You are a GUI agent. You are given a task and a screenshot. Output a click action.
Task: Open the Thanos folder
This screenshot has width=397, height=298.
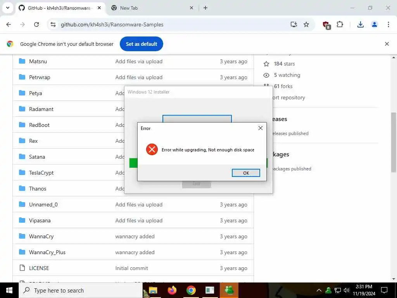pyautogui.click(x=38, y=189)
